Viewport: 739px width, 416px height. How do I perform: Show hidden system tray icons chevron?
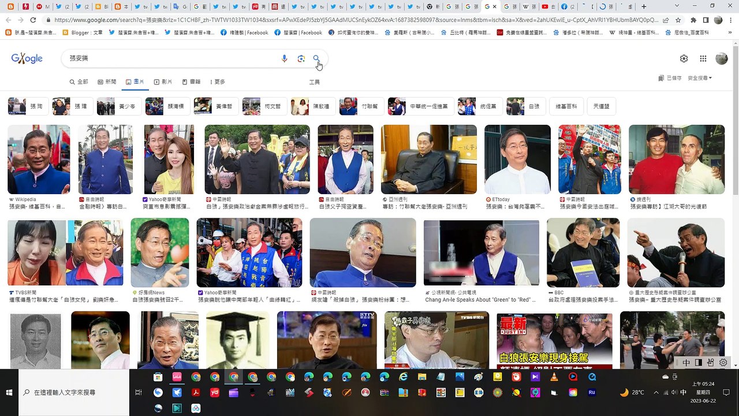pos(656,392)
